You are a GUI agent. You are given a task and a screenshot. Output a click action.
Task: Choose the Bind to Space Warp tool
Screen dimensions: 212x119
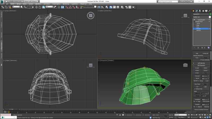click(10, 7)
